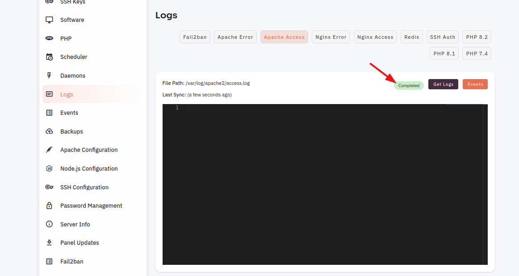Click the Panel Updates download icon

point(49,243)
